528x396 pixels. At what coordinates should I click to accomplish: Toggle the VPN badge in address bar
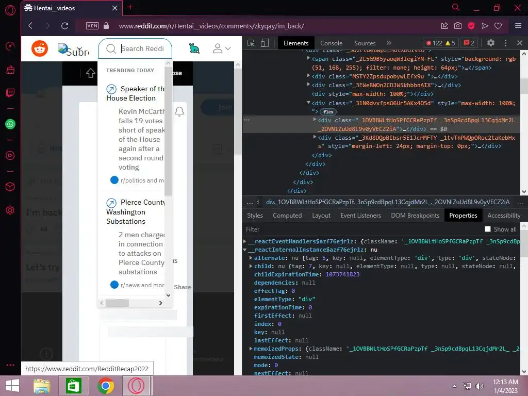click(92, 26)
